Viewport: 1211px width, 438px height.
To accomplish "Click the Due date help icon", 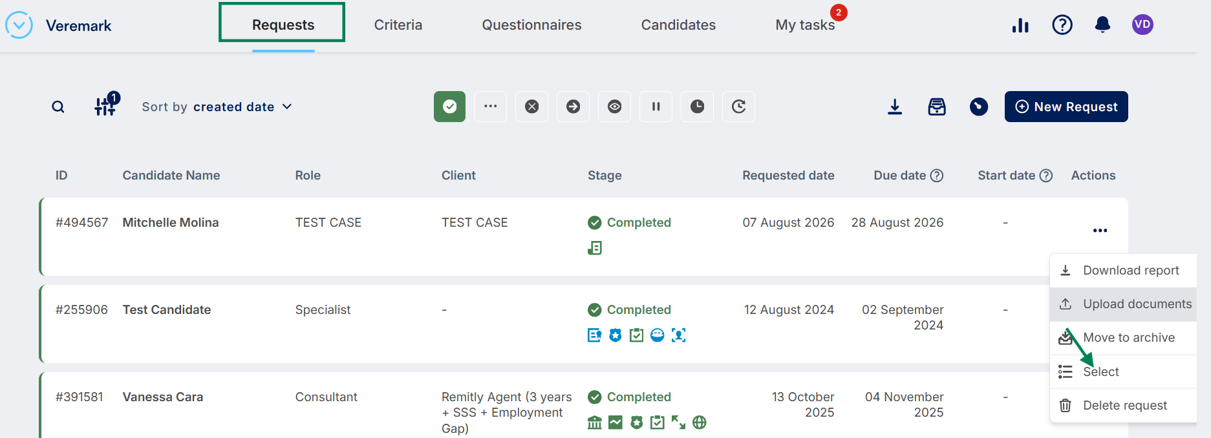I will [x=937, y=176].
